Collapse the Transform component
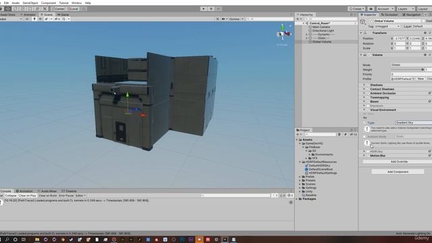This screenshot has height=243, width=432. pos(361,33)
